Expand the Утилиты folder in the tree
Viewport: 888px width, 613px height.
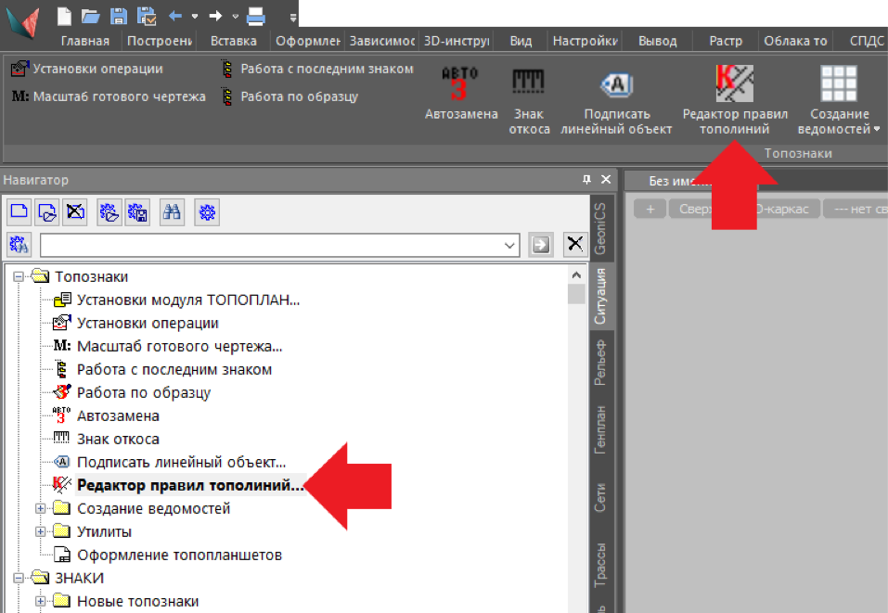(x=40, y=532)
